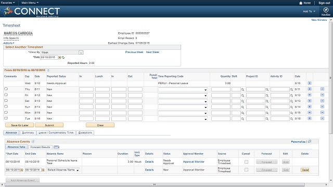
Task: Open comment bubble for Tue 8/16
Action: (6, 118)
